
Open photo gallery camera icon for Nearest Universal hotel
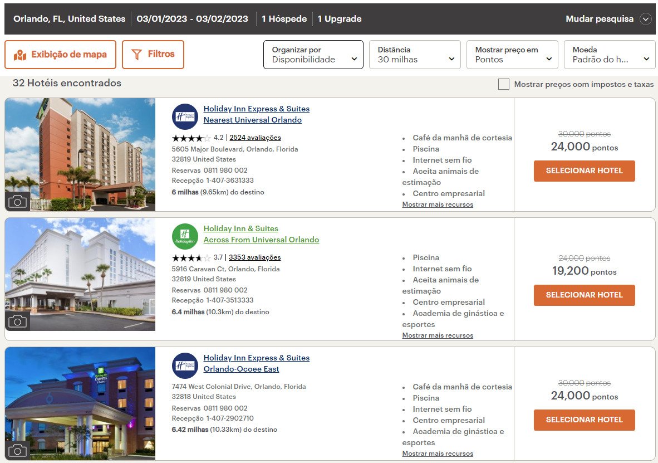17,202
